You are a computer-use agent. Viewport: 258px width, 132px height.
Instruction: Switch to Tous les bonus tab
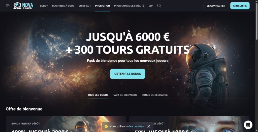(98, 95)
